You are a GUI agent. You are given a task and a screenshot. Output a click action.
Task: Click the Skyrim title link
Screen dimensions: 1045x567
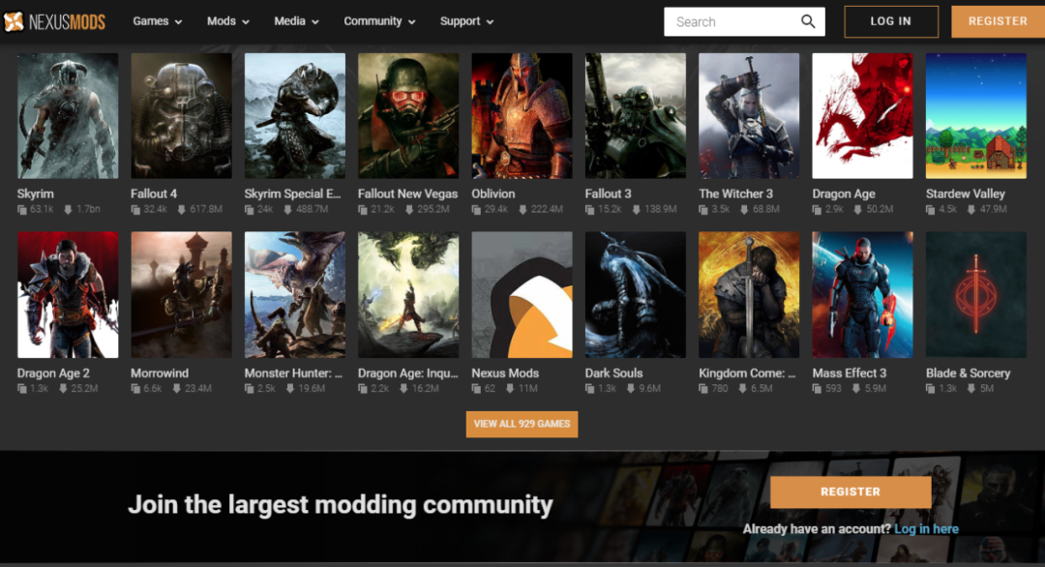click(x=36, y=194)
